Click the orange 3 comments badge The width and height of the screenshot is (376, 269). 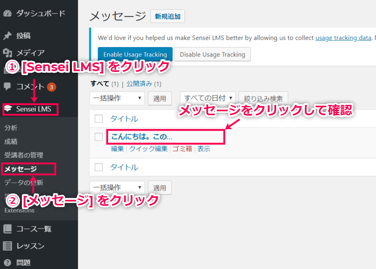(51, 87)
